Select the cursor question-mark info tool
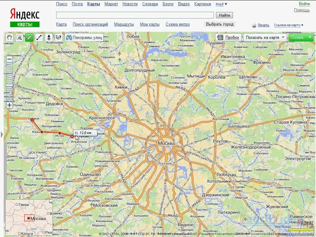 coord(59,37)
